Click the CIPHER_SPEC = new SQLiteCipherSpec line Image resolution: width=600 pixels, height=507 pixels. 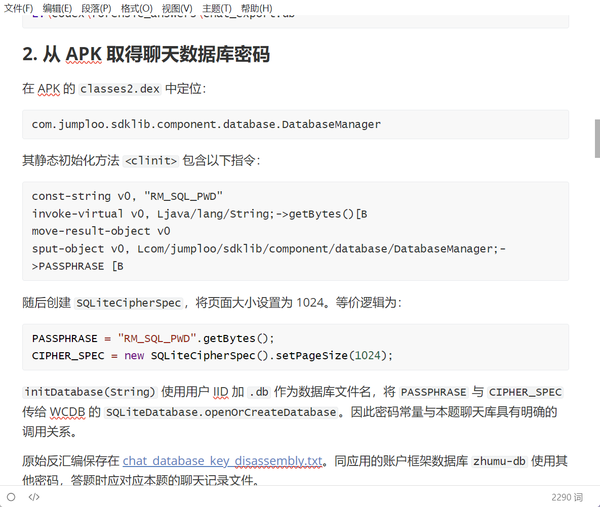point(212,356)
